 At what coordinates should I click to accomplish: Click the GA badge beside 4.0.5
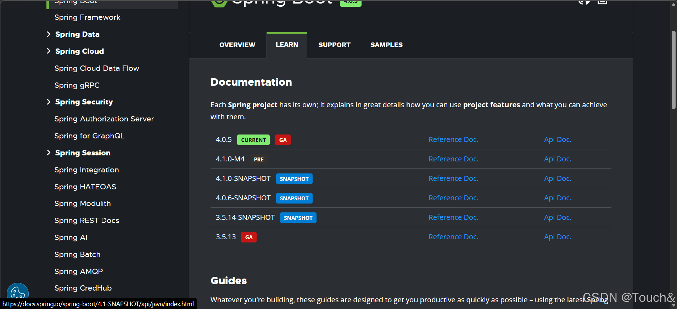pos(283,140)
